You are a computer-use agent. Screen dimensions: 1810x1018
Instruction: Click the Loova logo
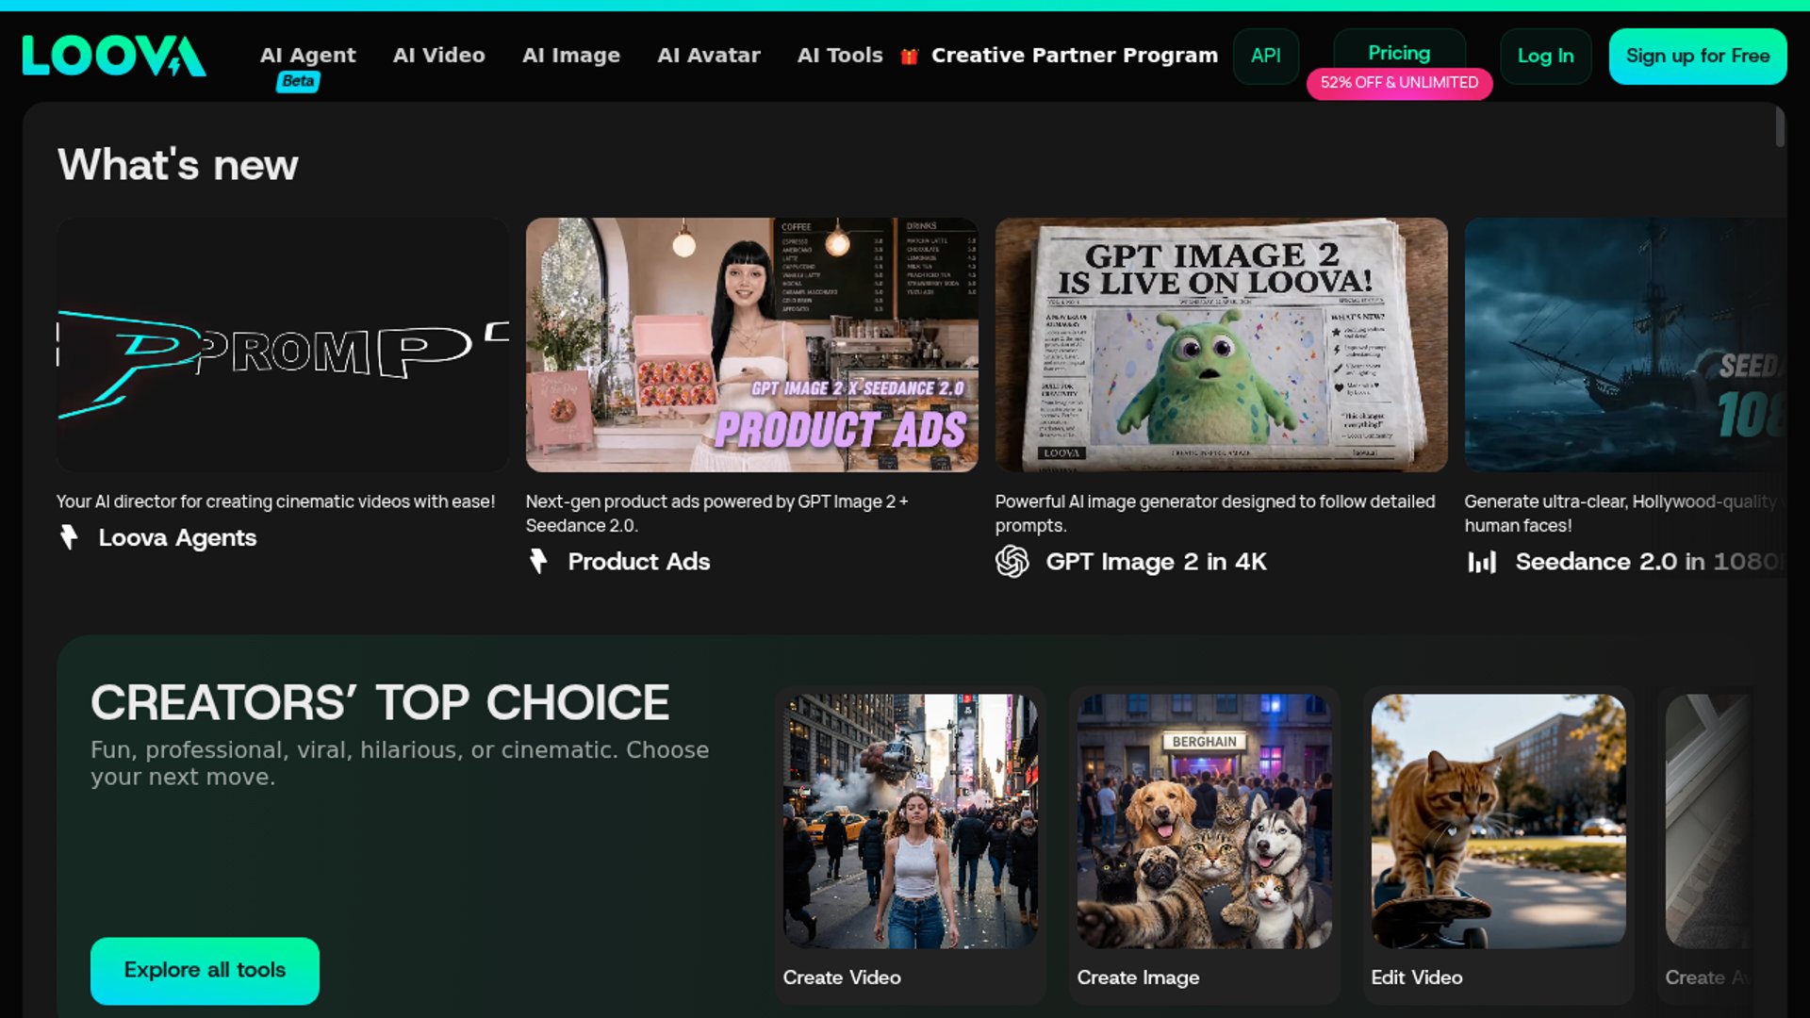tap(114, 56)
